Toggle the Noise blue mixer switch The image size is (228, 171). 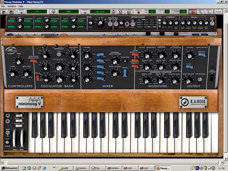pos(100,73)
